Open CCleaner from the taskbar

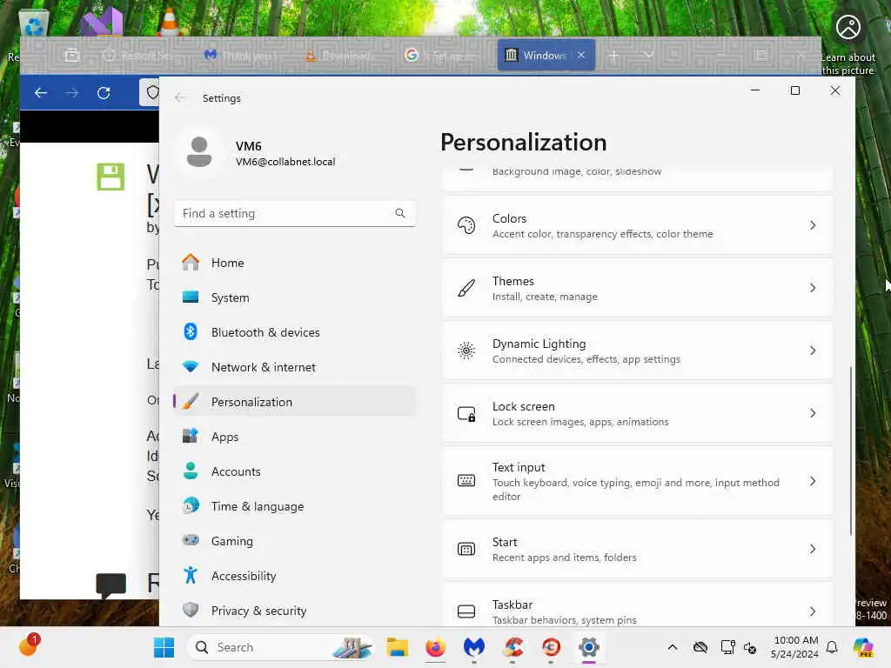click(x=512, y=647)
